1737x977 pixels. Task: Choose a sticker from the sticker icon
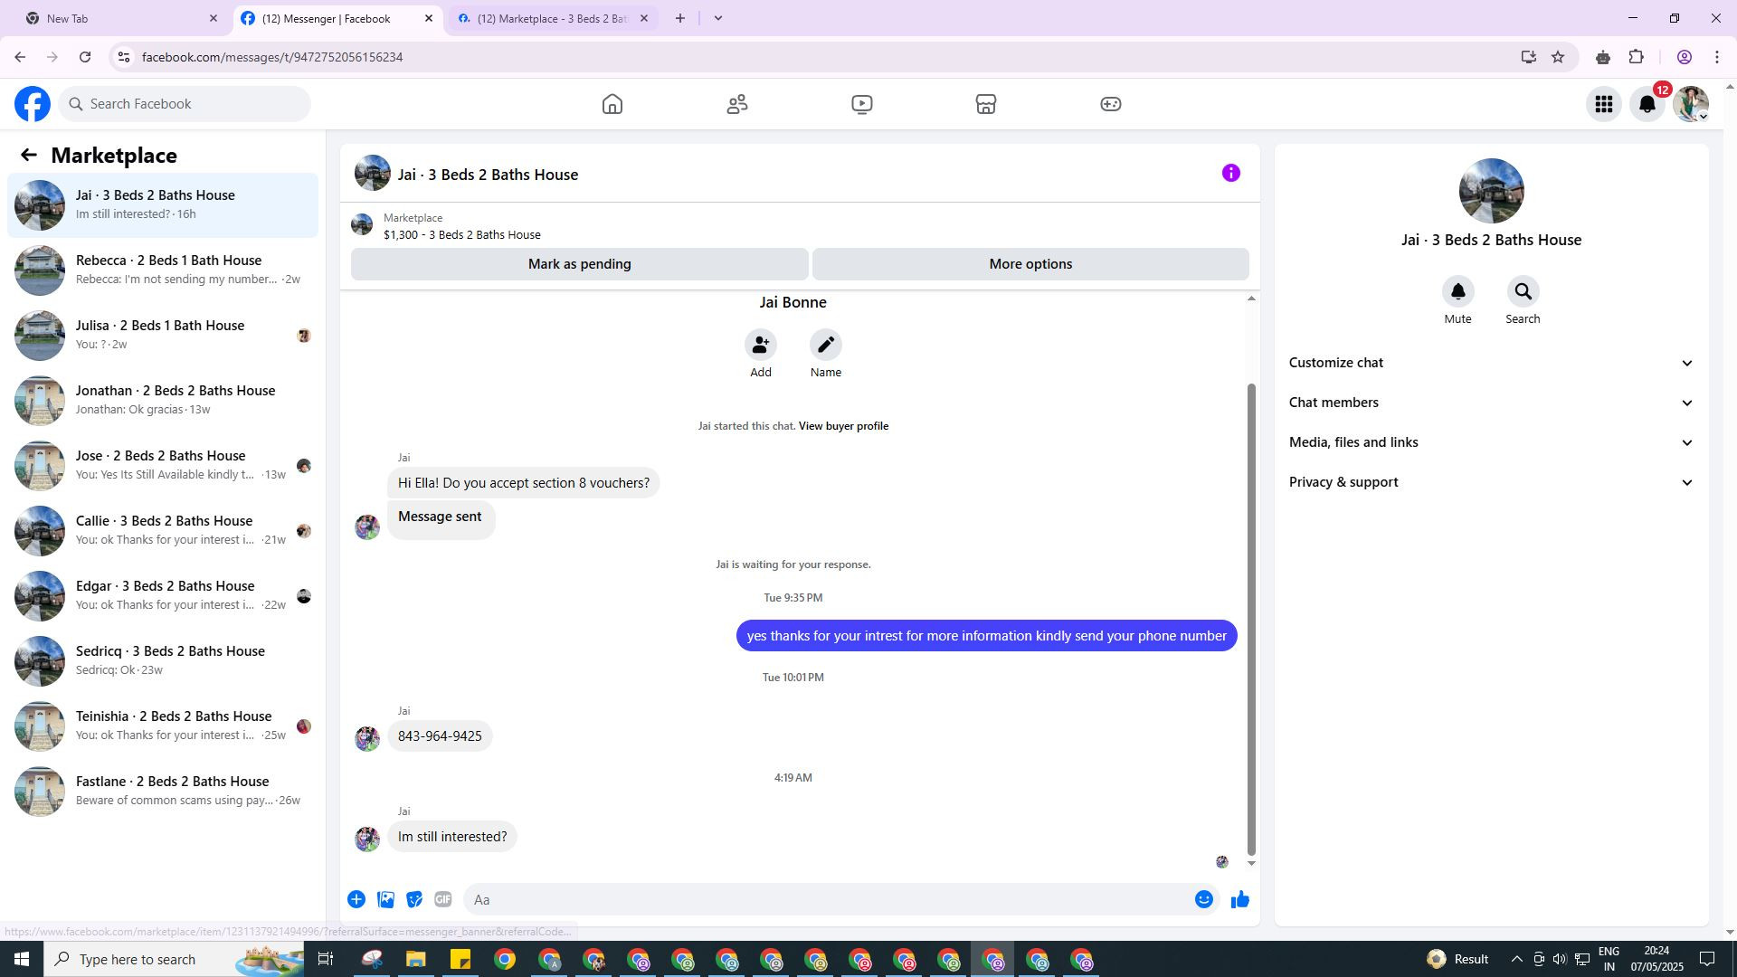[x=414, y=899]
